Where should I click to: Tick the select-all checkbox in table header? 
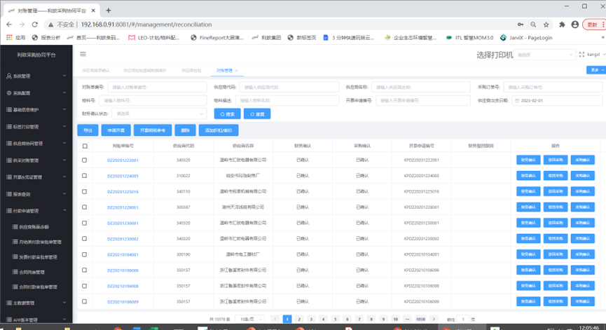click(x=85, y=146)
